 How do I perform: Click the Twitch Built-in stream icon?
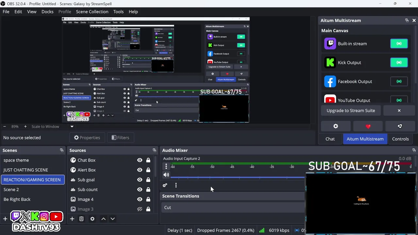click(330, 43)
